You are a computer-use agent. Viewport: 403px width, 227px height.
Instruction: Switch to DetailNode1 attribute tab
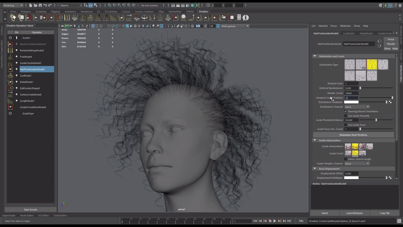(366, 33)
